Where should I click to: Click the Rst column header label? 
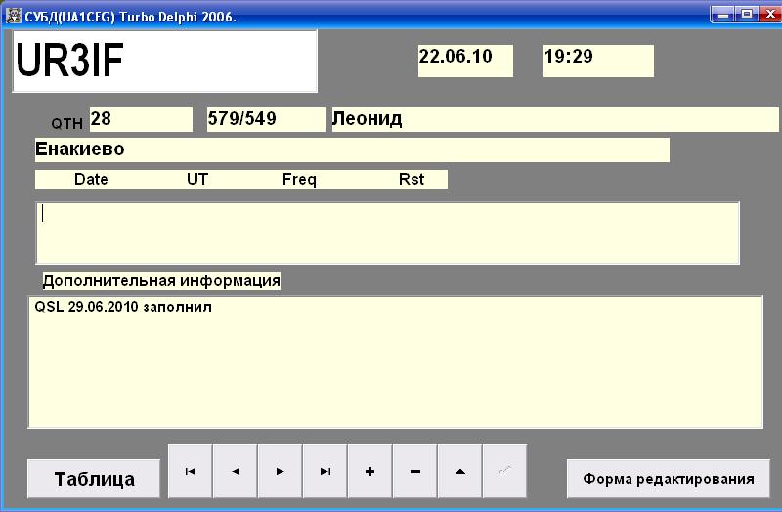tap(412, 179)
